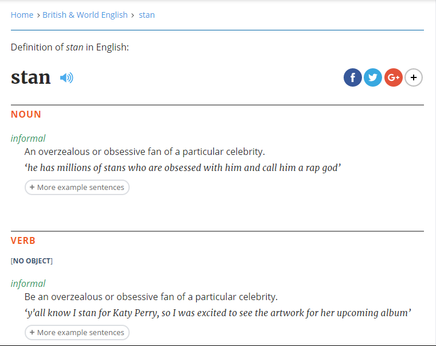Click the verb definition beginning "Be an overzealous"

(151, 297)
